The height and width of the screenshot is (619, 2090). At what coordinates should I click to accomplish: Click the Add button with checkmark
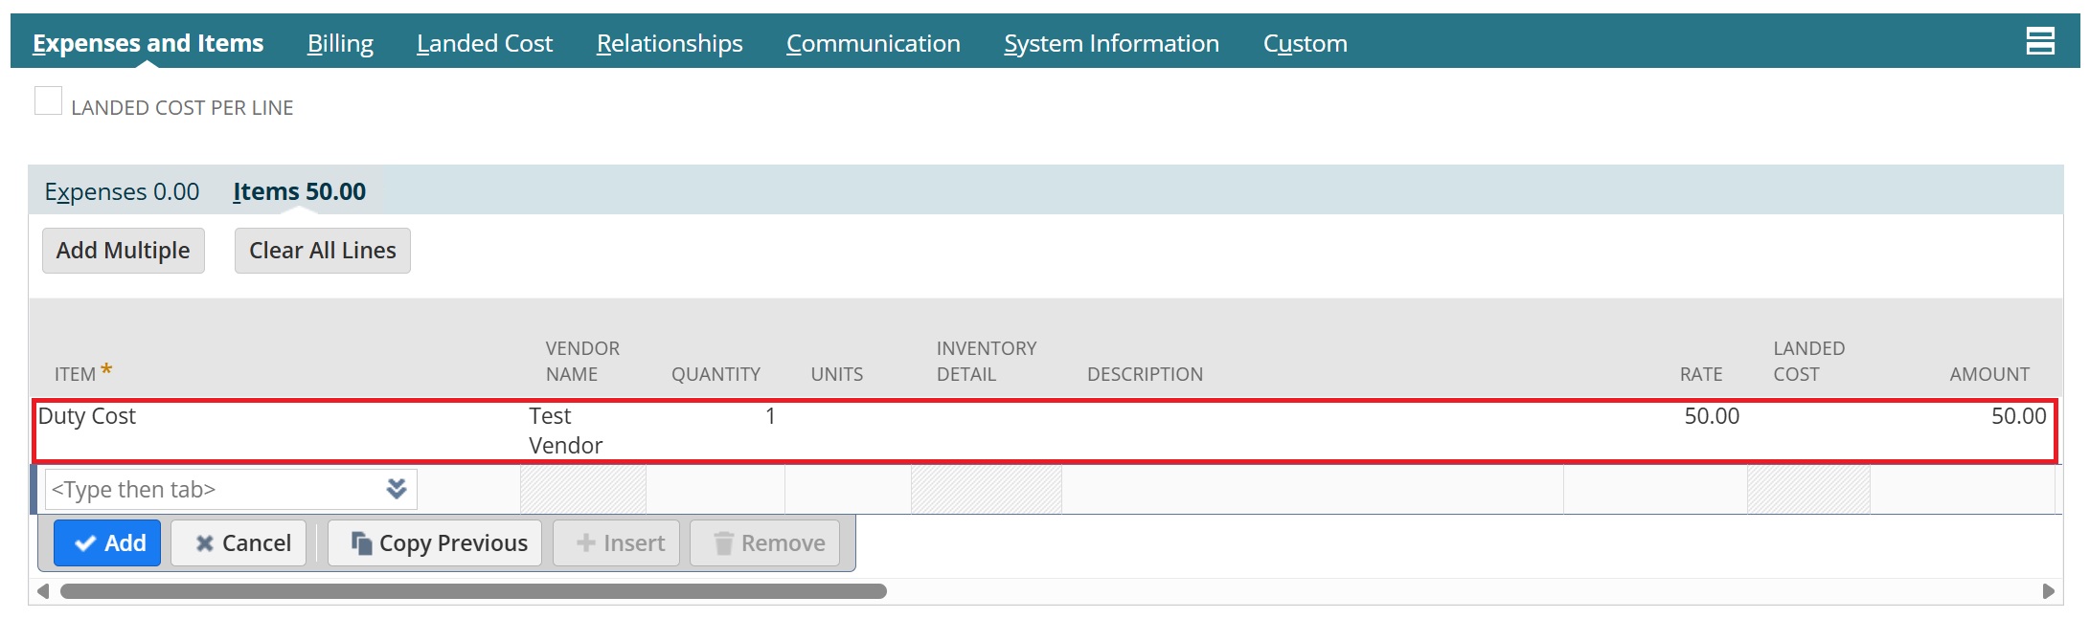[x=107, y=543]
